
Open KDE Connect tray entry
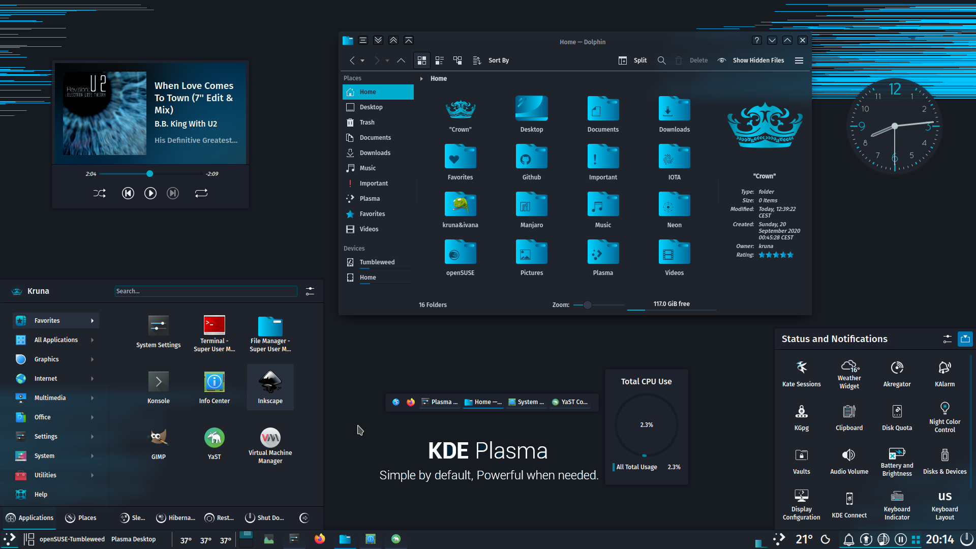click(x=849, y=505)
